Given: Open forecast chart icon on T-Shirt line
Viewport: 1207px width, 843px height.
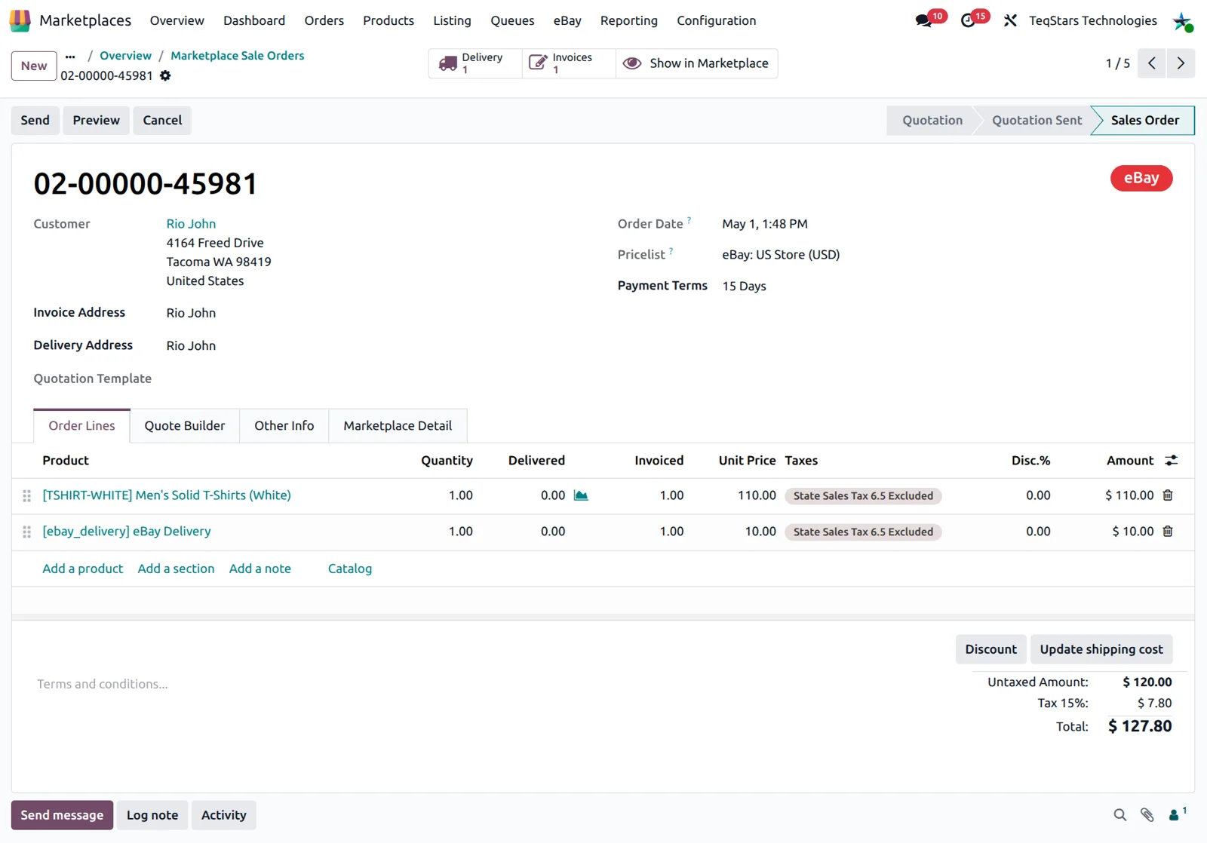Looking at the screenshot, I should (x=581, y=495).
